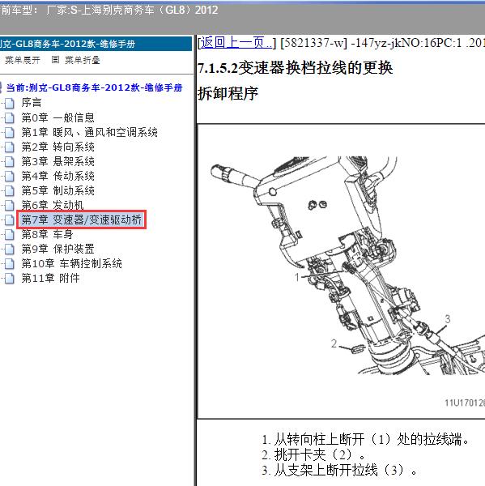This screenshot has height=486, width=485.
Task: Click the page icon beside 第4章 传动系统
Action: (x=10, y=176)
